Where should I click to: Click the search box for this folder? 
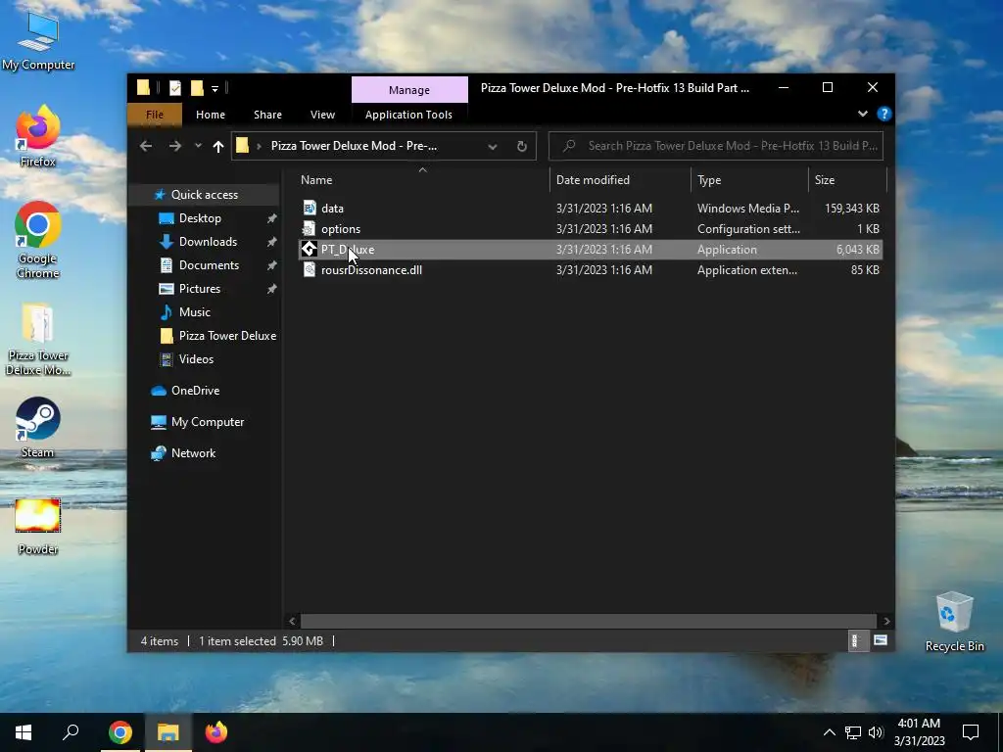(x=716, y=146)
